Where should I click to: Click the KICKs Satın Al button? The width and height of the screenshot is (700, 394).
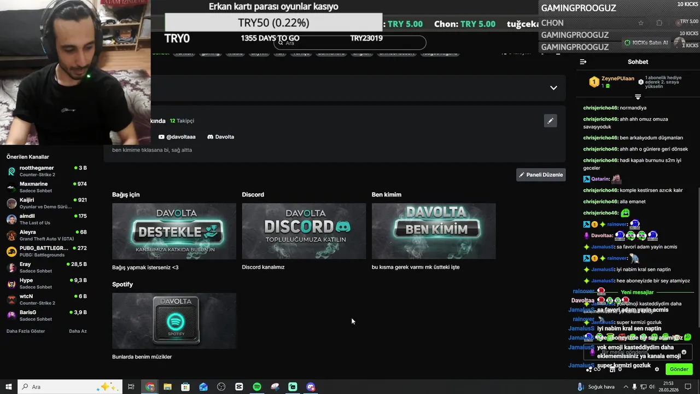[646, 43]
